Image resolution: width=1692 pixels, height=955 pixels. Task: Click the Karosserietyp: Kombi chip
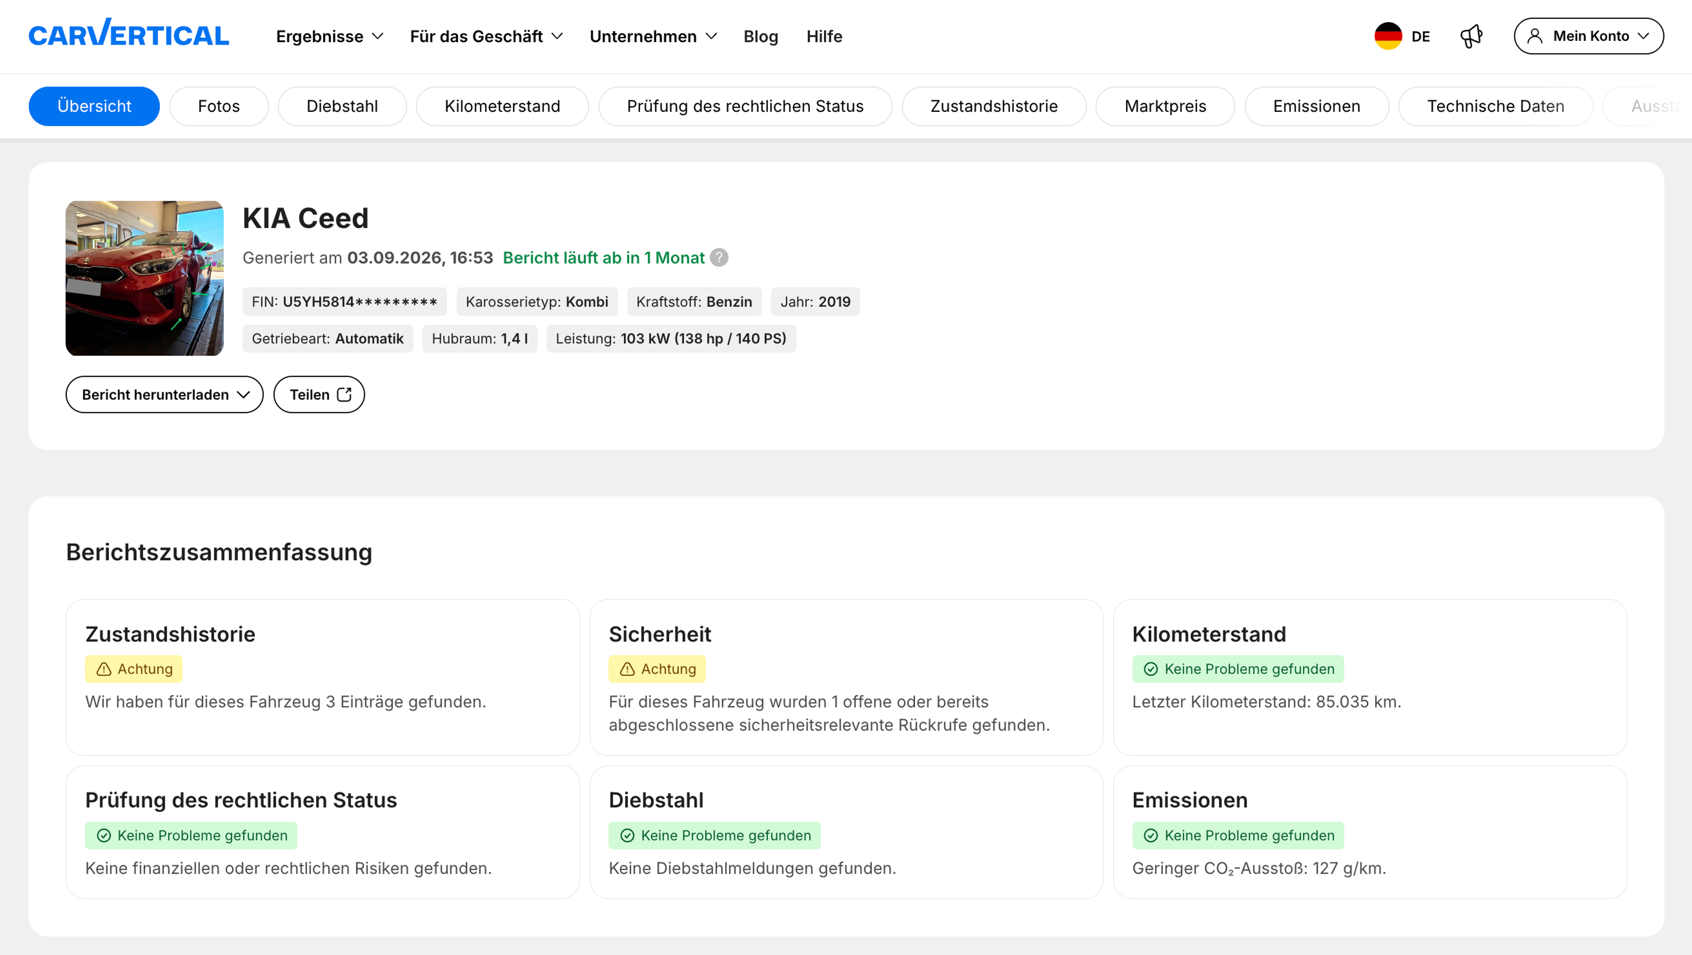[x=537, y=301]
